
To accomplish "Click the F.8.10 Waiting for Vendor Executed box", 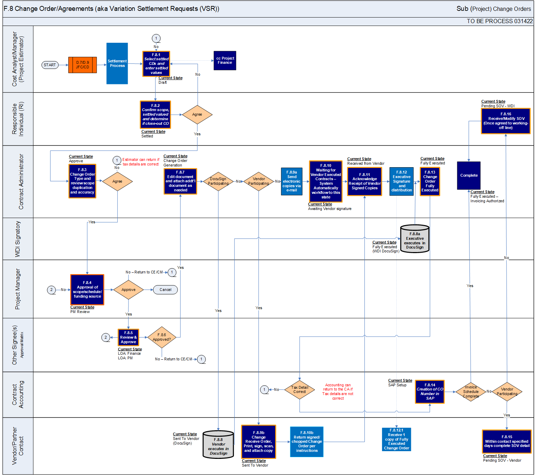I will (x=326, y=181).
